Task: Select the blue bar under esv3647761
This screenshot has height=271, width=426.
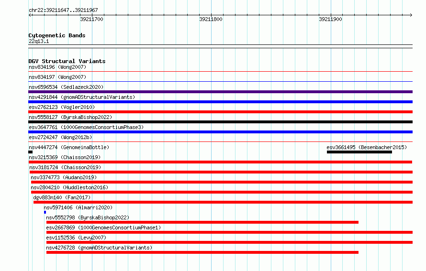Action: [x=220, y=132]
